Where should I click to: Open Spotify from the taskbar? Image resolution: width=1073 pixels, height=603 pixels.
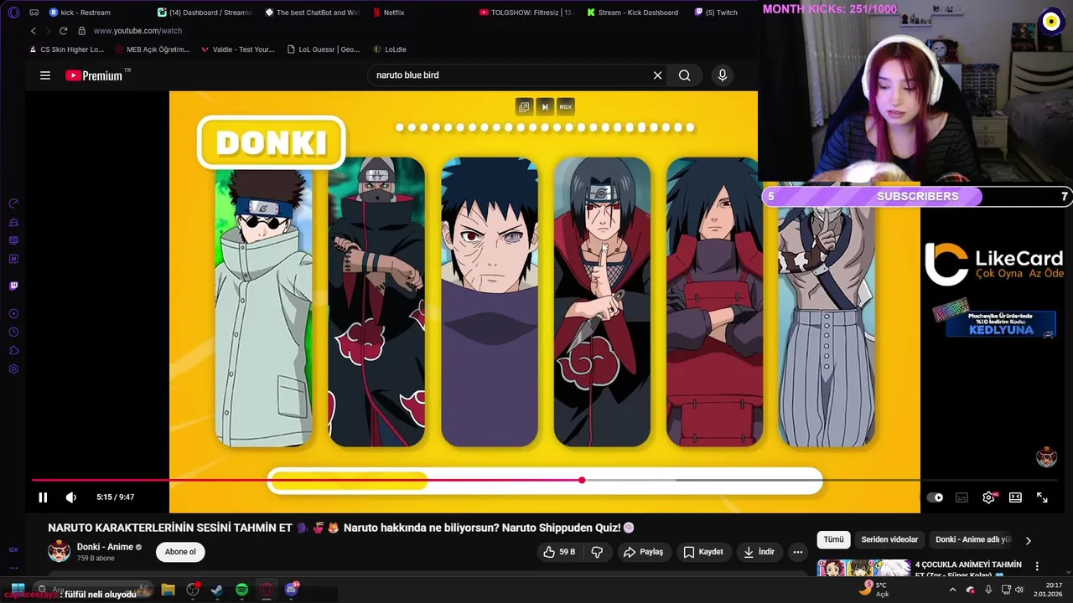click(241, 590)
